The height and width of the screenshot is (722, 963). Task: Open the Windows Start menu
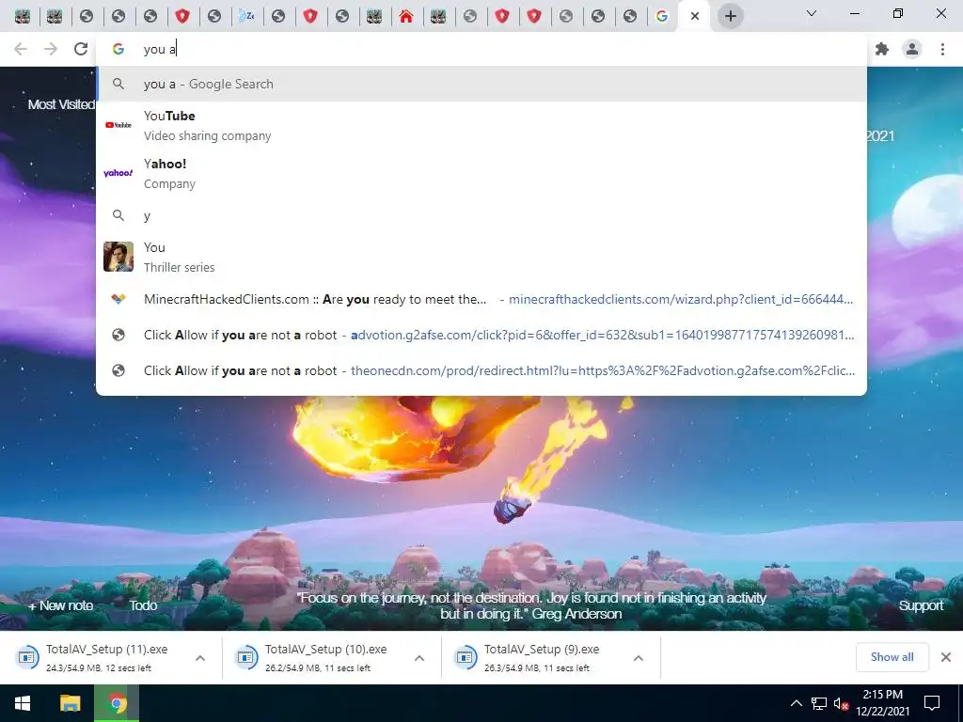[x=23, y=703]
